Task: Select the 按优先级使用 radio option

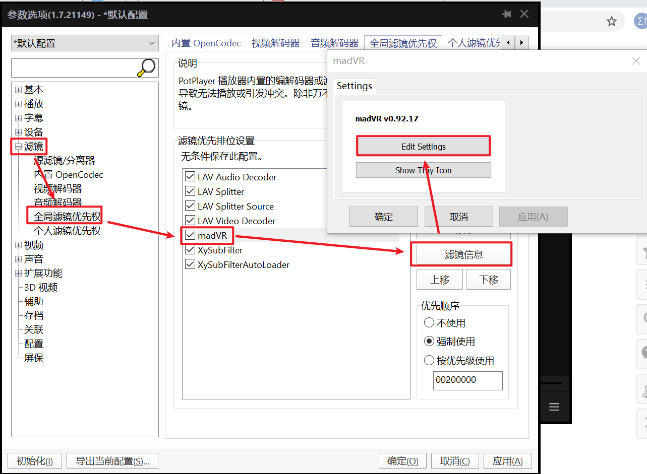Action: (429, 360)
